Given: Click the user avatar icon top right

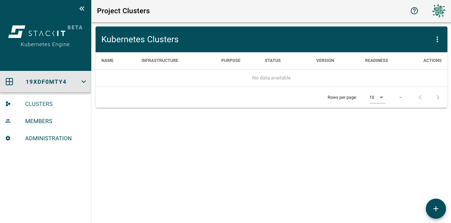Looking at the screenshot, I should tap(438, 11).
